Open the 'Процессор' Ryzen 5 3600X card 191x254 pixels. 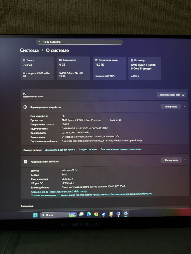coord(145,68)
